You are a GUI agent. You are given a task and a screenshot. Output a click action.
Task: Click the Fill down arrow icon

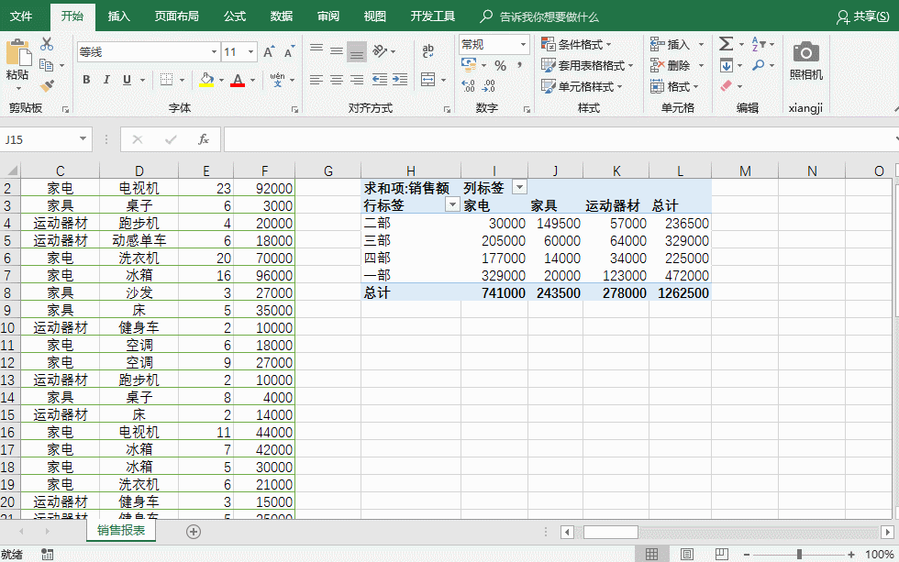[x=726, y=65]
